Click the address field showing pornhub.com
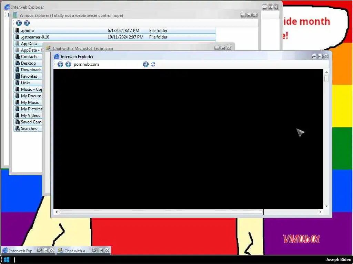Image resolution: width=353 pixels, height=264 pixels. coord(108,64)
